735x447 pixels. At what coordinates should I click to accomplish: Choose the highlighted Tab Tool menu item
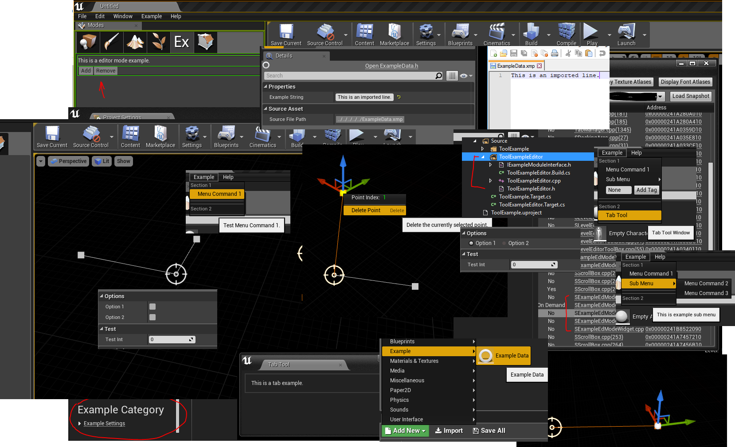click(629, 215)
